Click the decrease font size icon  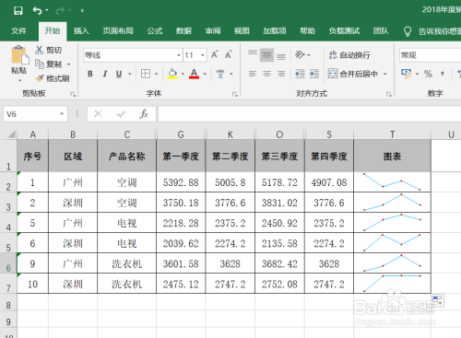point(228,54)
